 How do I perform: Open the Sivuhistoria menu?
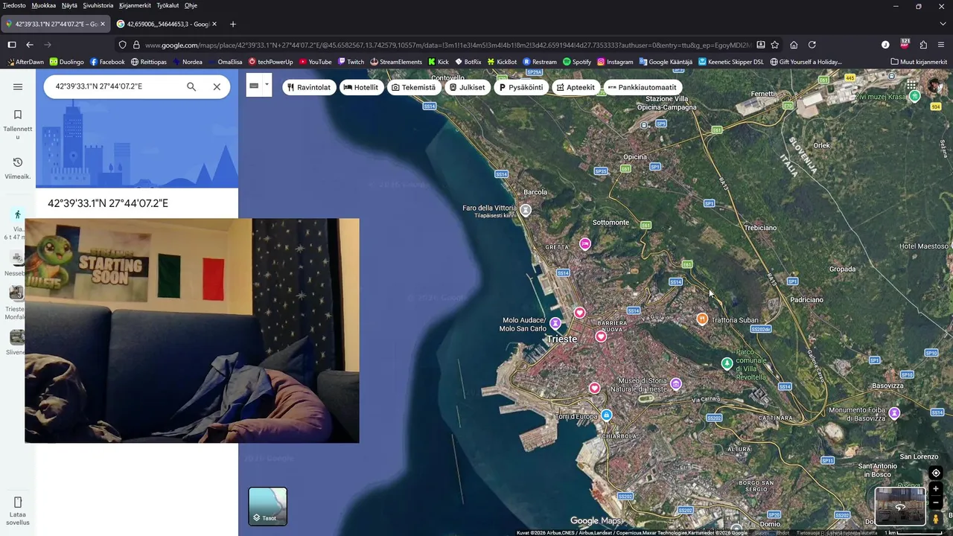click(98, 5)
